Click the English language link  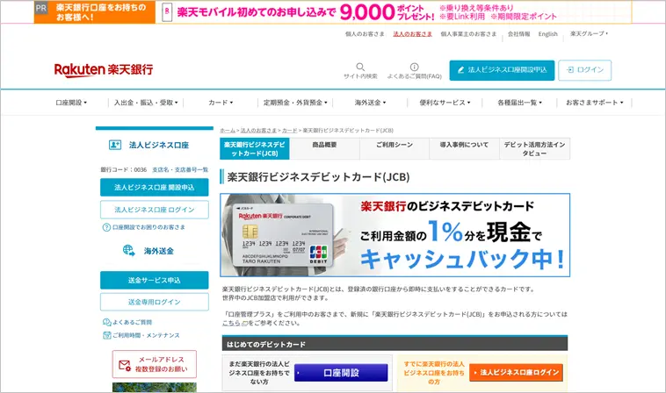(x=547, y=34)
